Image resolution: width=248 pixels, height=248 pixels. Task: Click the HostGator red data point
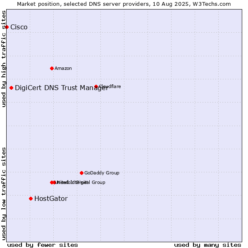pyautogui.click(x=31, y=198)
